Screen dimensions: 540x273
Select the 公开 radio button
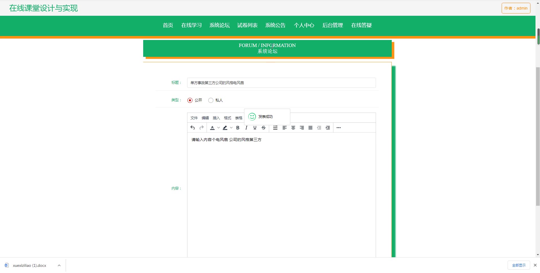(190, 100)
